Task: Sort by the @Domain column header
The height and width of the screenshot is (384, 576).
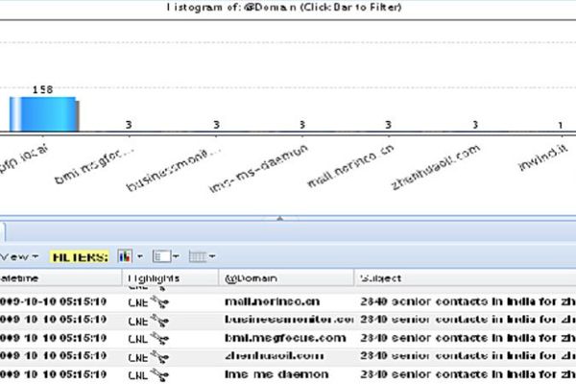Action: click(286, 278)
